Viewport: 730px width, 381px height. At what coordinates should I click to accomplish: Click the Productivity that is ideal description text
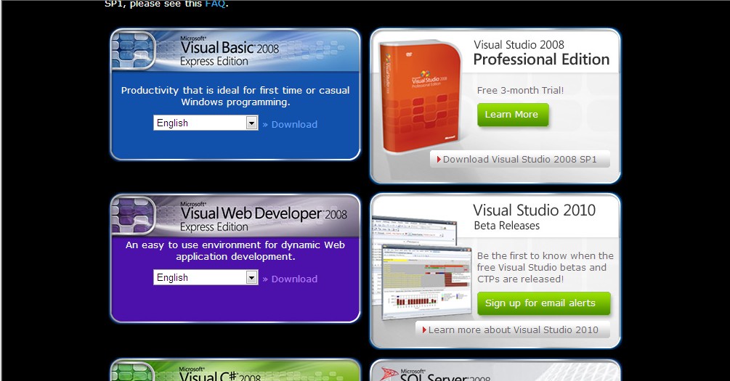tap(235, 97)
